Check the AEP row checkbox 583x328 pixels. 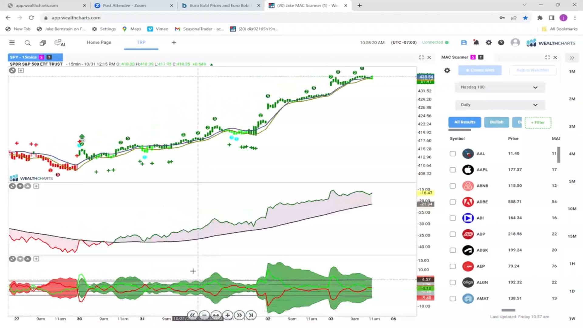[453, 266]
